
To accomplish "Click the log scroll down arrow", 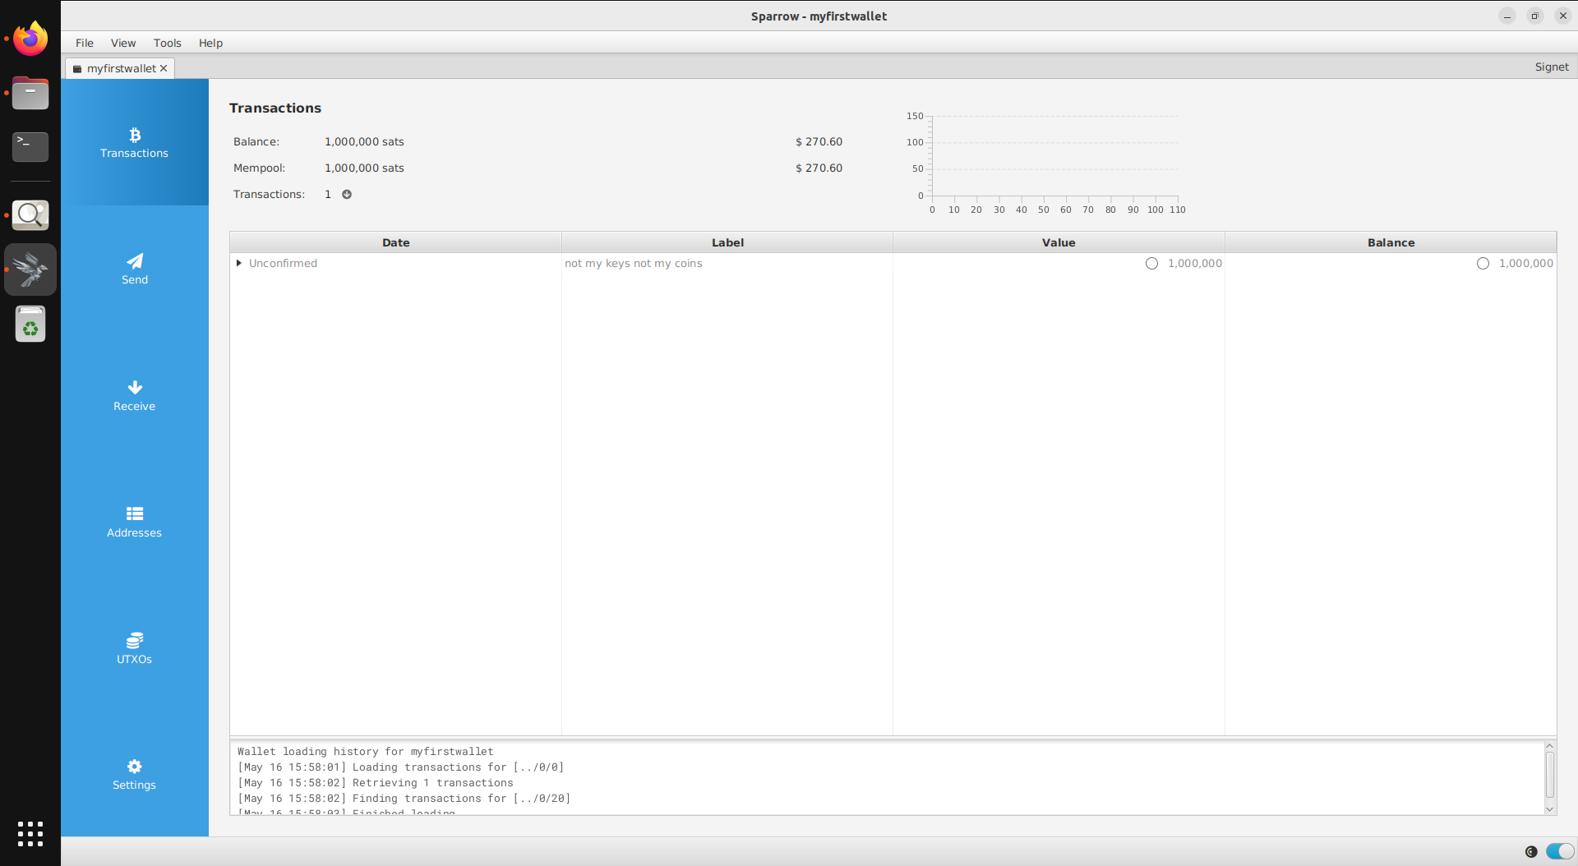I will pyautogui.click(x=1550, y=809).
